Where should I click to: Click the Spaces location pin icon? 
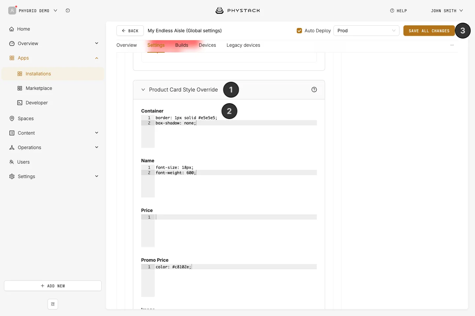tap(12, 118)
